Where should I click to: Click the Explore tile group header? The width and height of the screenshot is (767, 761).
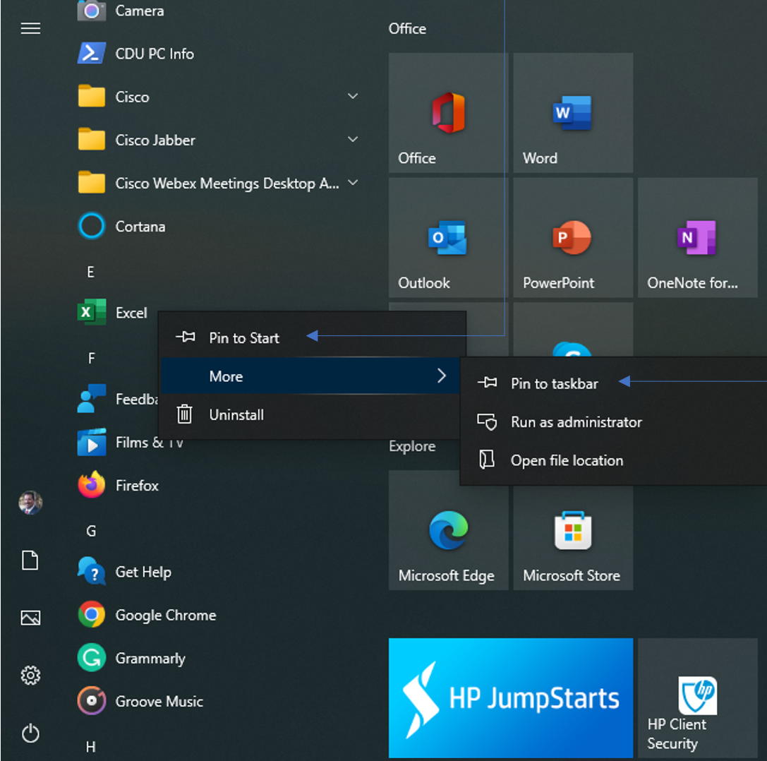pyautogui.click(x=412, y=446)
